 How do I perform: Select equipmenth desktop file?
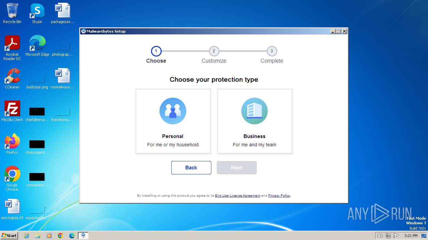click(x=37, y=212)
